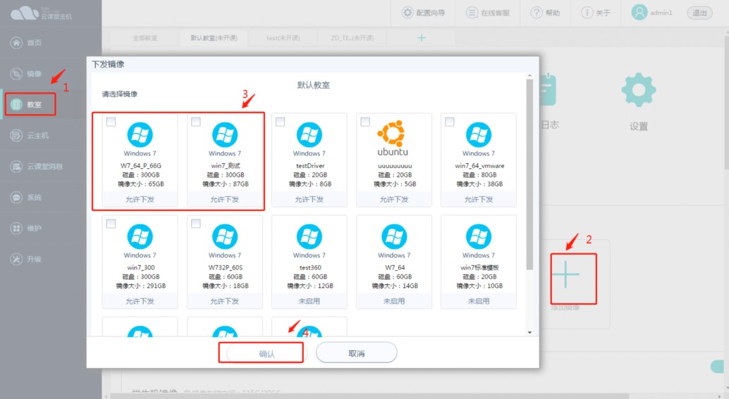Click 未启用 under win7标准模板
The height and width of the screenshot is (399, 729).
479,301
